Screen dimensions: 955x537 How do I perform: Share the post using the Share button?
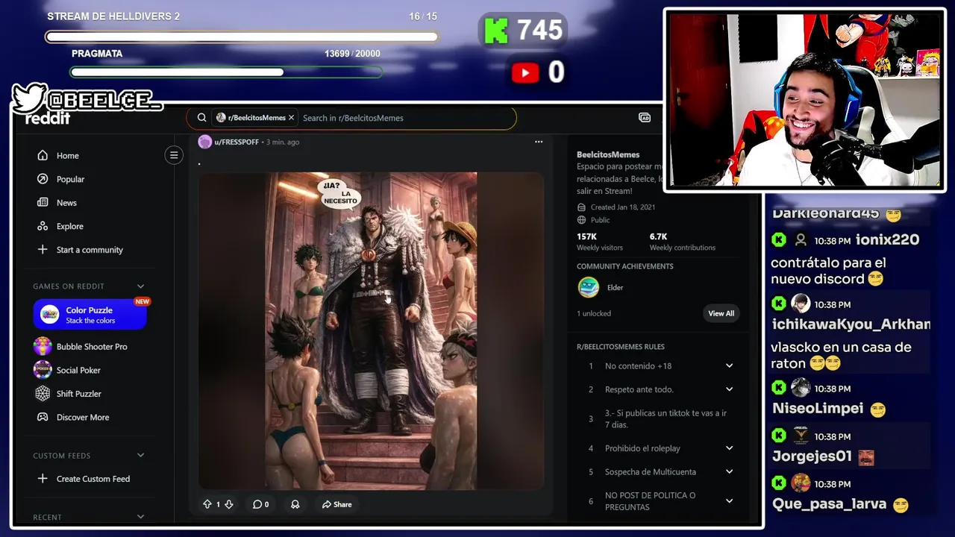336,504
